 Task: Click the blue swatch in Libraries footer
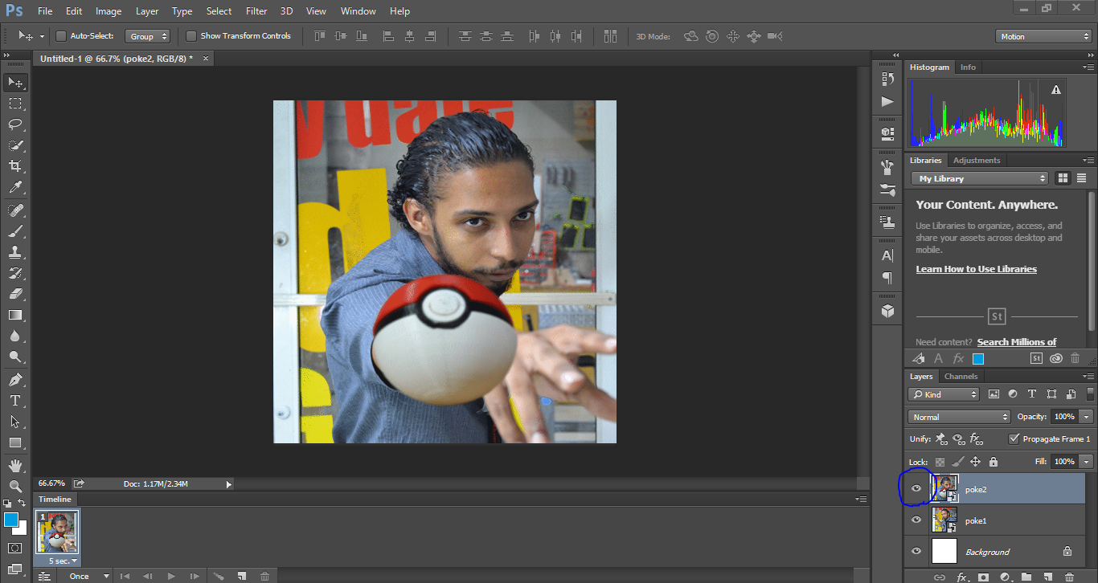point(978,359)
